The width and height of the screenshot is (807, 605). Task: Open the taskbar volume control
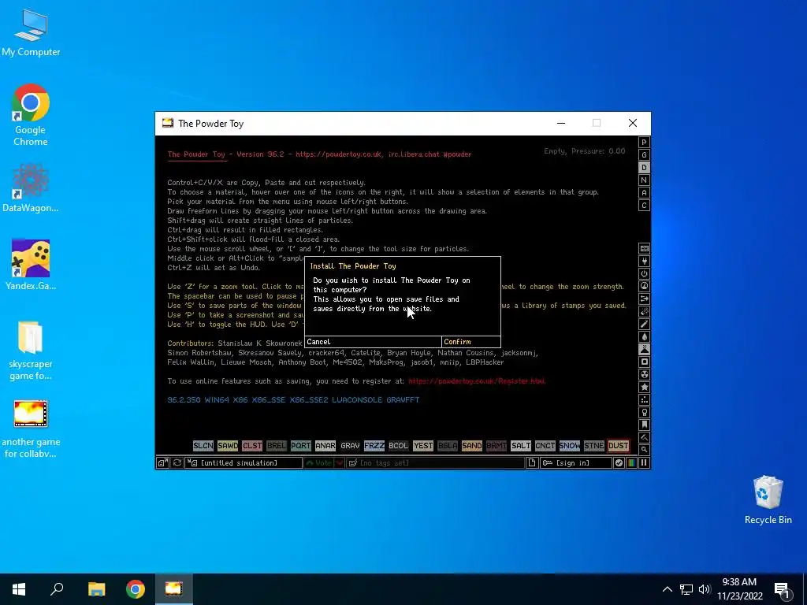tap(705, 589)
